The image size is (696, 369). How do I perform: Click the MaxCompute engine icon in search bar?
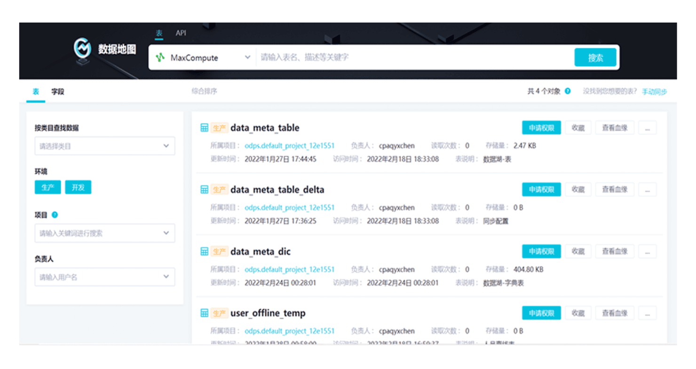pyautogui.click(x=160, y=58)
